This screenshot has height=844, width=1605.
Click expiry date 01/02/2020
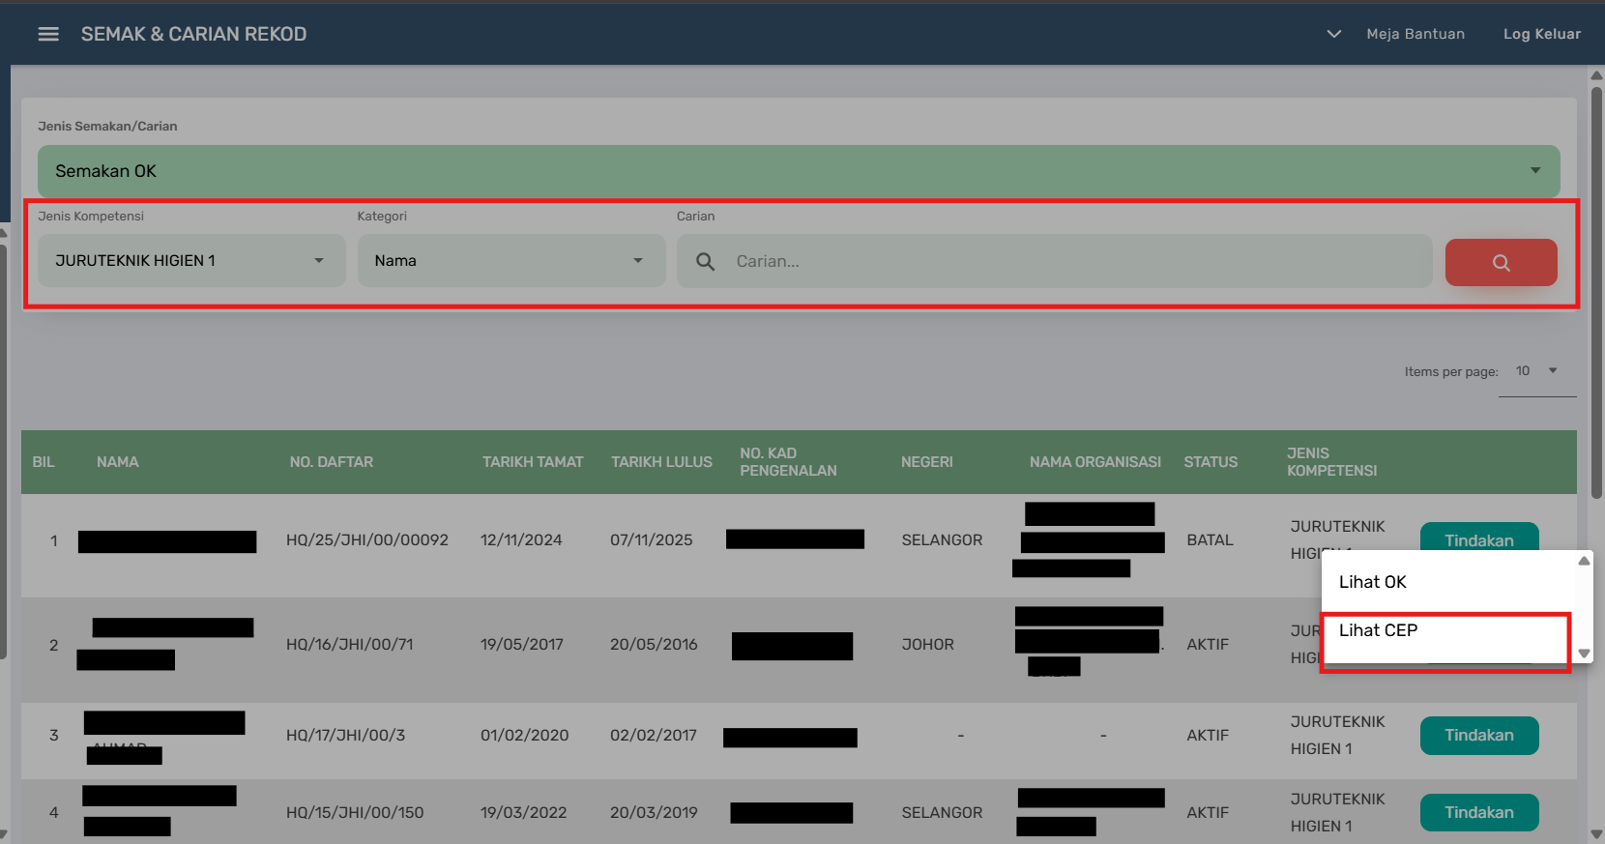524,736
